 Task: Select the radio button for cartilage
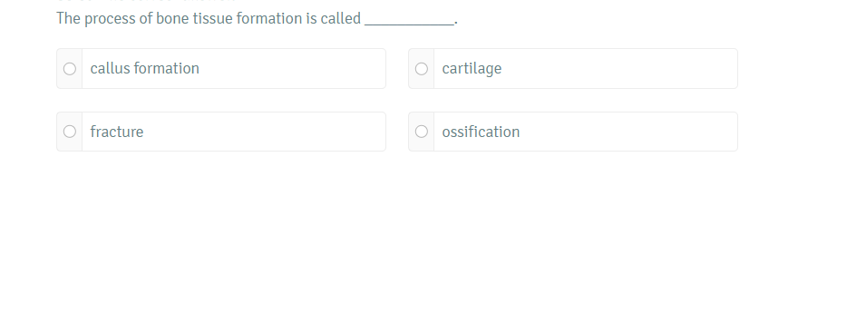click(x=422, y=68)
